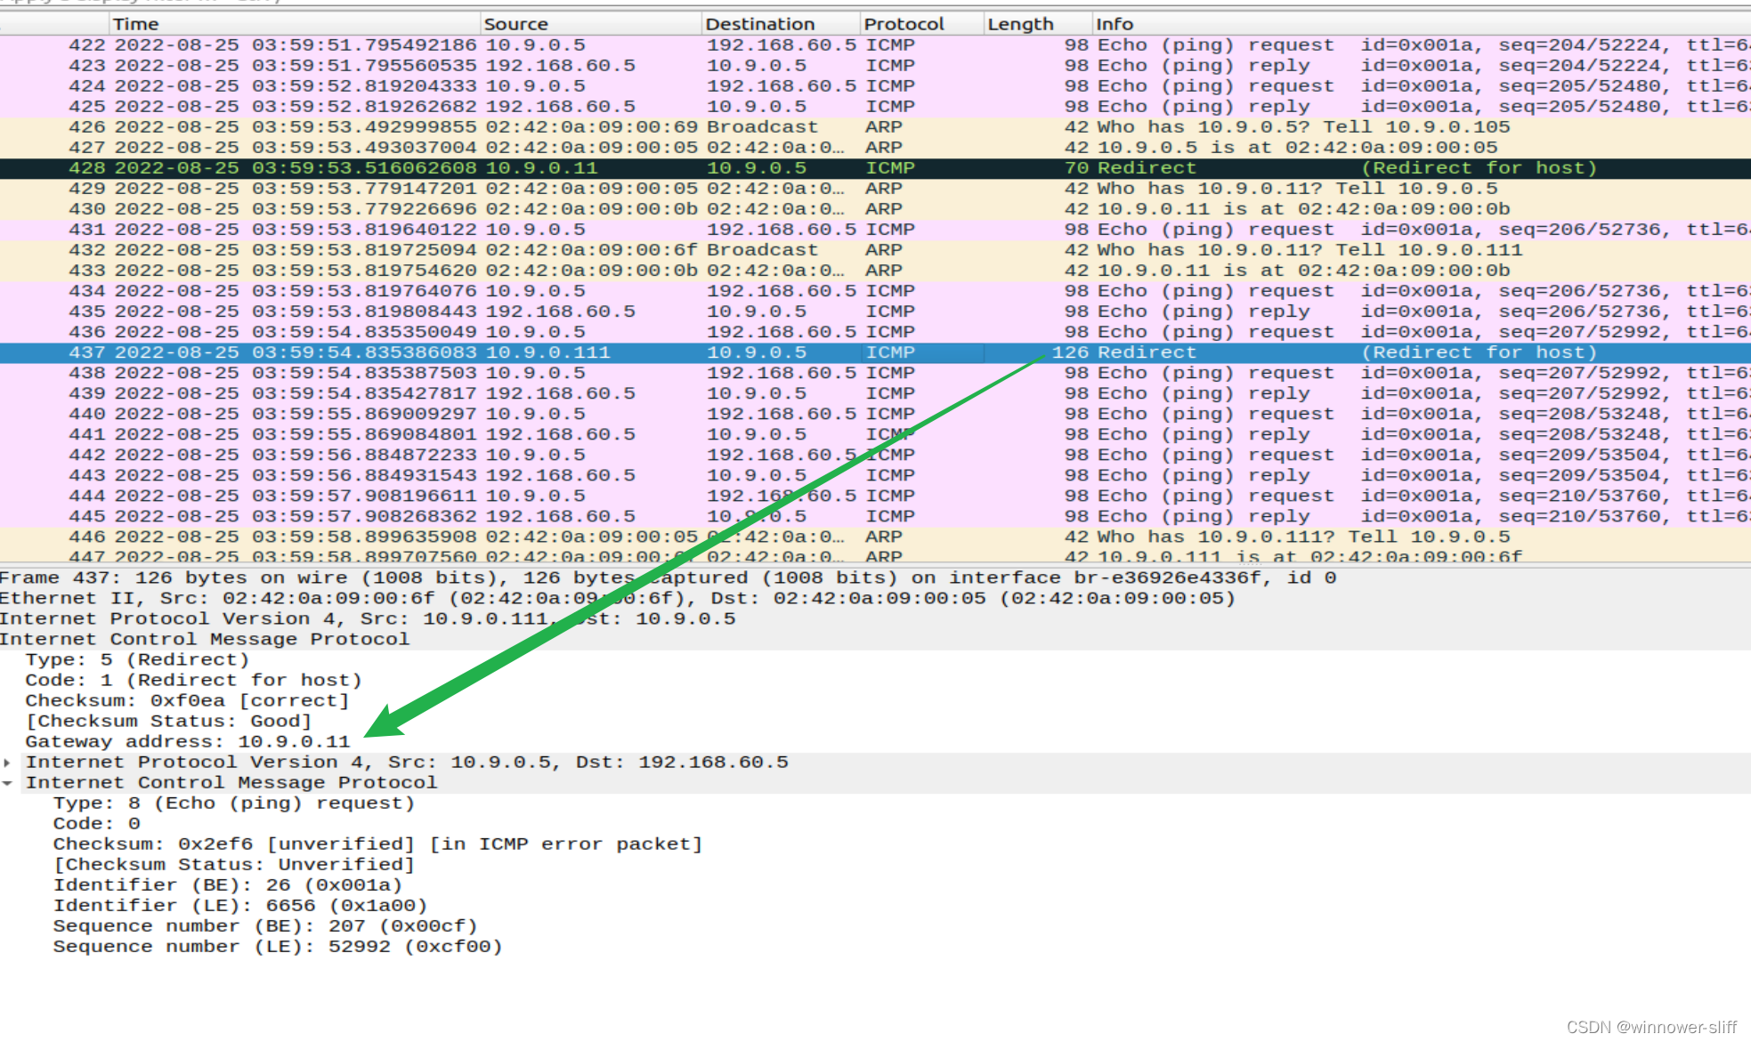Click the display filter input field
This screenshot has width=1751, height=1042.
click(x=356, y=3)
